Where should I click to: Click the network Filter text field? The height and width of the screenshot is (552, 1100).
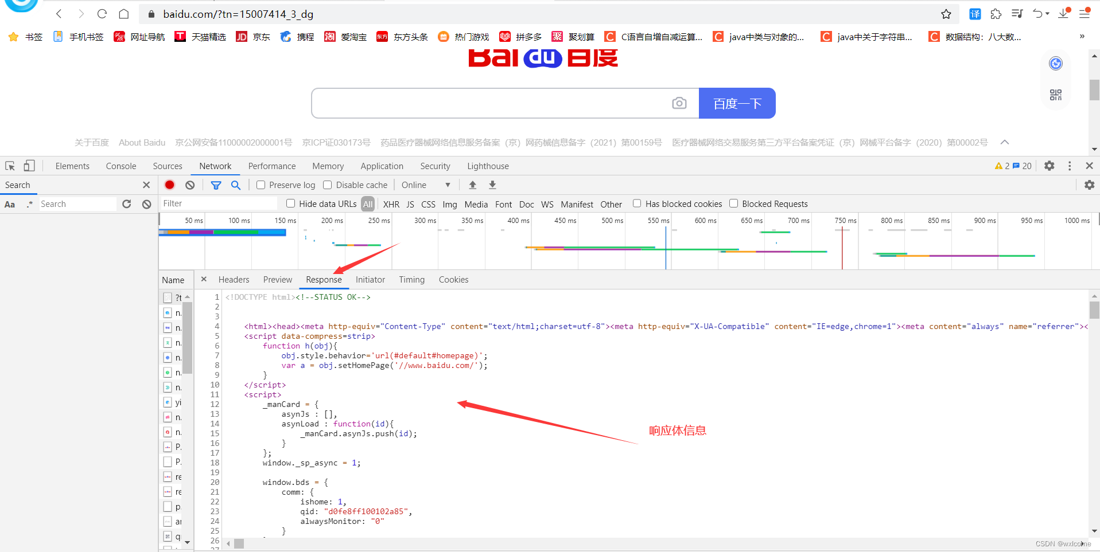[219, 203]
